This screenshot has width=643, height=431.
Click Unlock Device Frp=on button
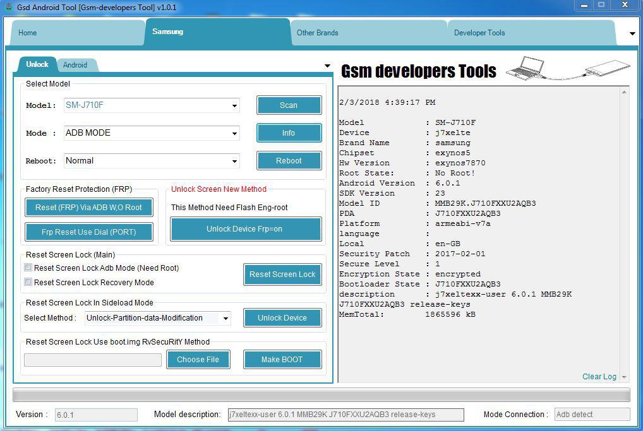246,230
